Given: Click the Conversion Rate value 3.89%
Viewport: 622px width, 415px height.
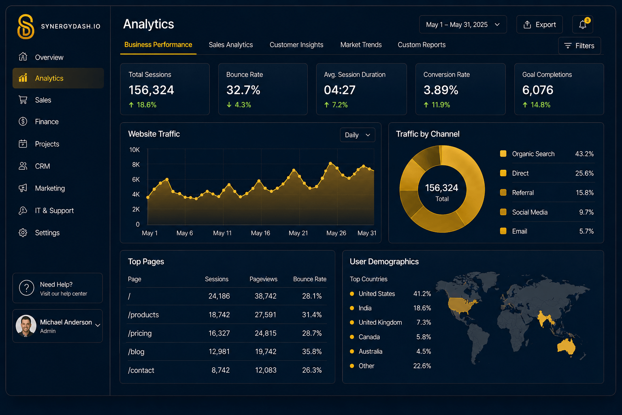Looking at the screenshot, I should pos(441,90).
